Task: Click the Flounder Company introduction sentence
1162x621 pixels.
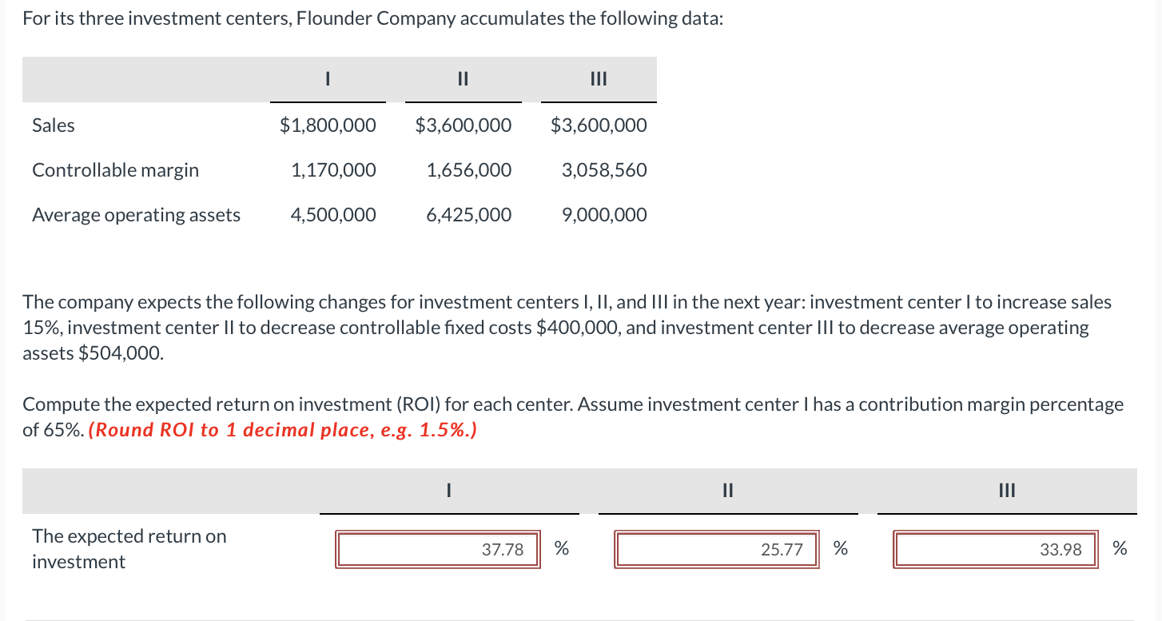Action: click(x=372, y=19)
